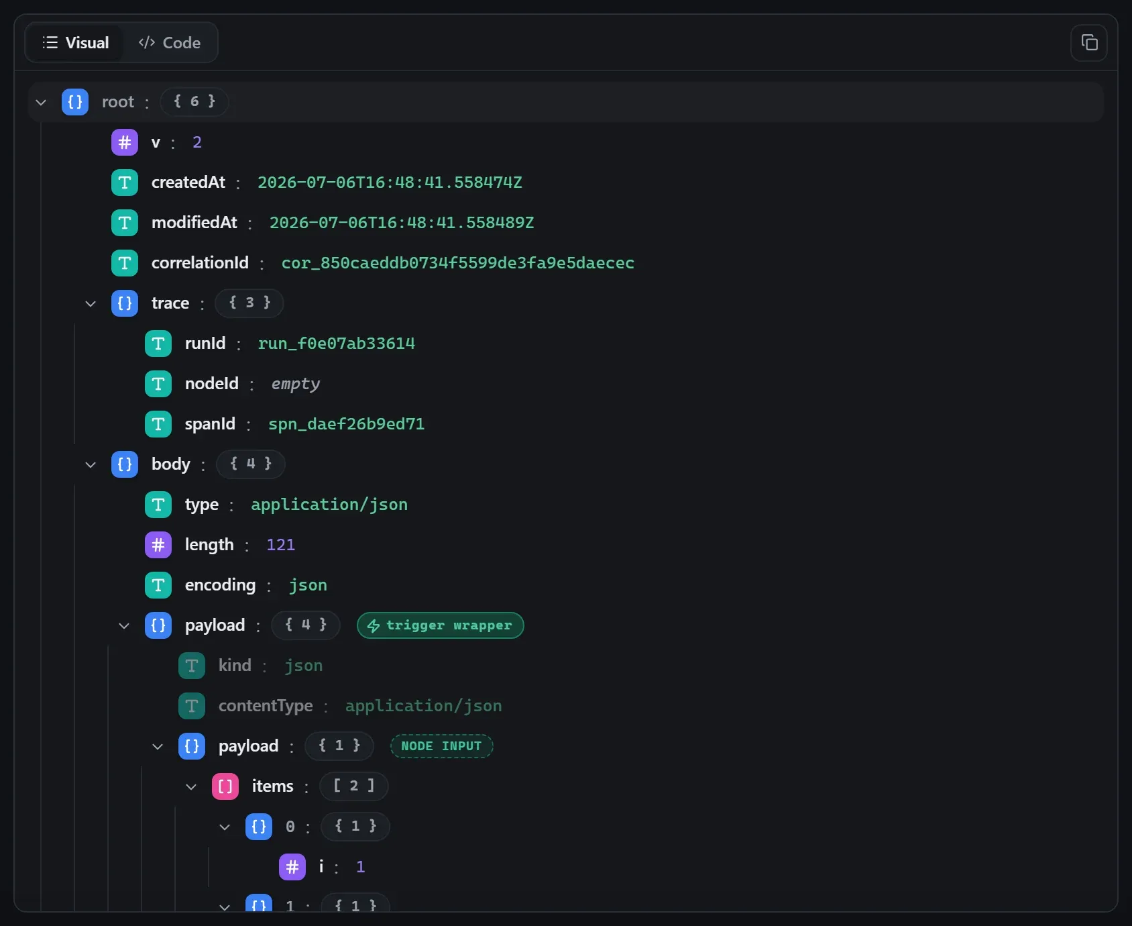Image resolution: width=1132 pixels, height=926 pixels.
Task: Select the modifiedAt timestamp value
Action: pos(402,223)
